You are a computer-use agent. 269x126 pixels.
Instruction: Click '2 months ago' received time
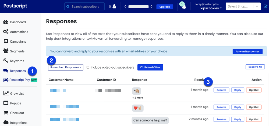(199, 119)
